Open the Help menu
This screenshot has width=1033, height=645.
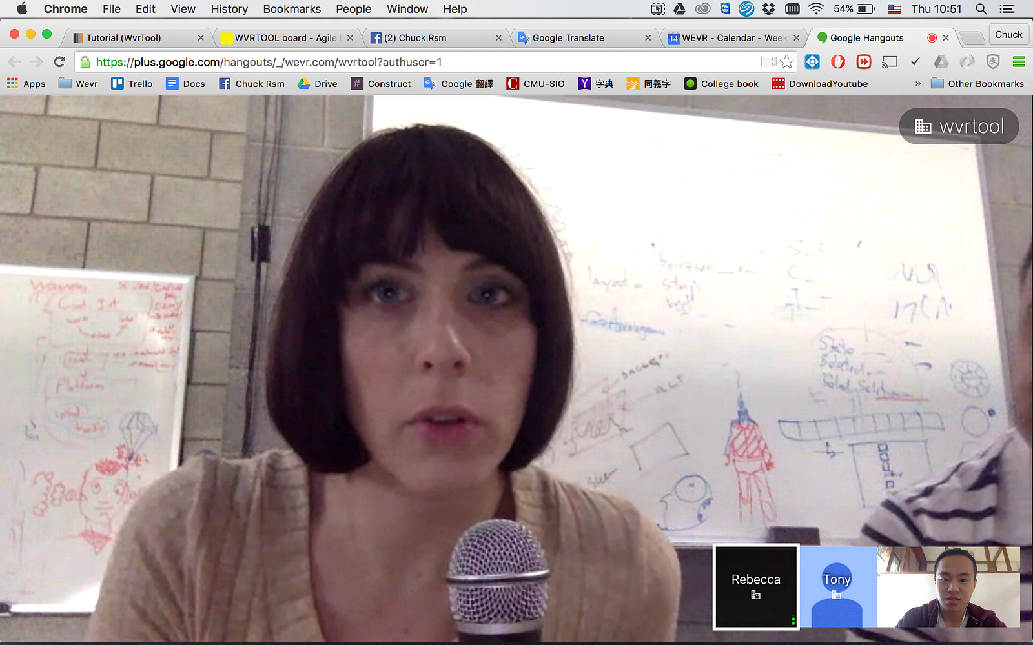pos(455,9)
